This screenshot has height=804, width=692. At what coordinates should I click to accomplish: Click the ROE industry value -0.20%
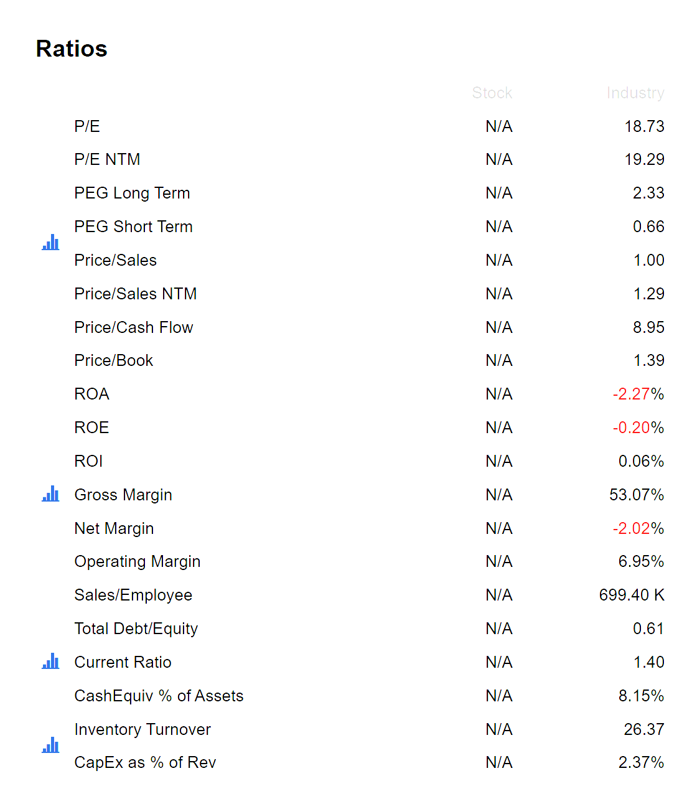(638, 428)
